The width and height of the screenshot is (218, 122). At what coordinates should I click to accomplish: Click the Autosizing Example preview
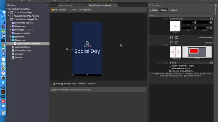tap(197, 52)
